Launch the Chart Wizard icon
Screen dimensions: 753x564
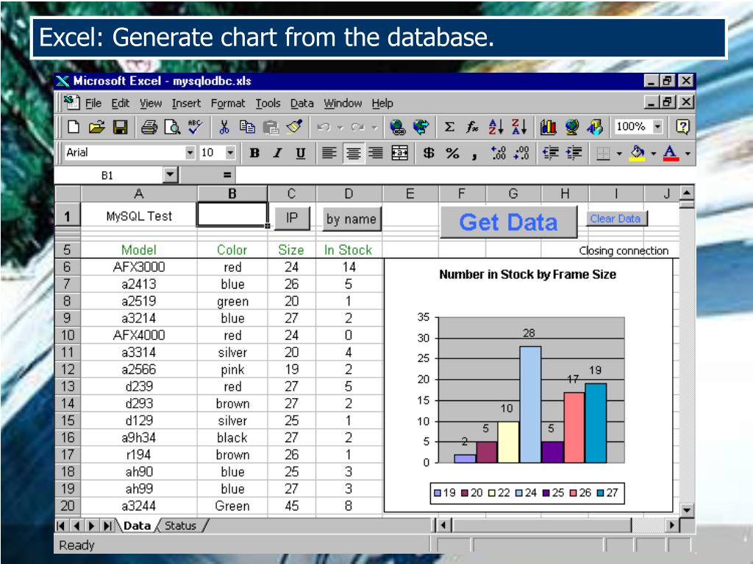coord(548,127)
